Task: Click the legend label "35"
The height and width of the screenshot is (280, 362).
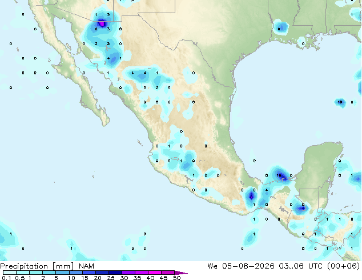Action: click(138, 278)
